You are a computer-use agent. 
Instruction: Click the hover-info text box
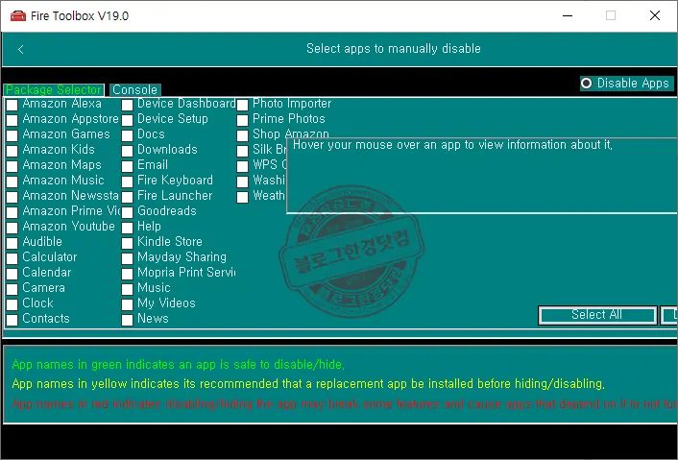click(x=482, y=176)
